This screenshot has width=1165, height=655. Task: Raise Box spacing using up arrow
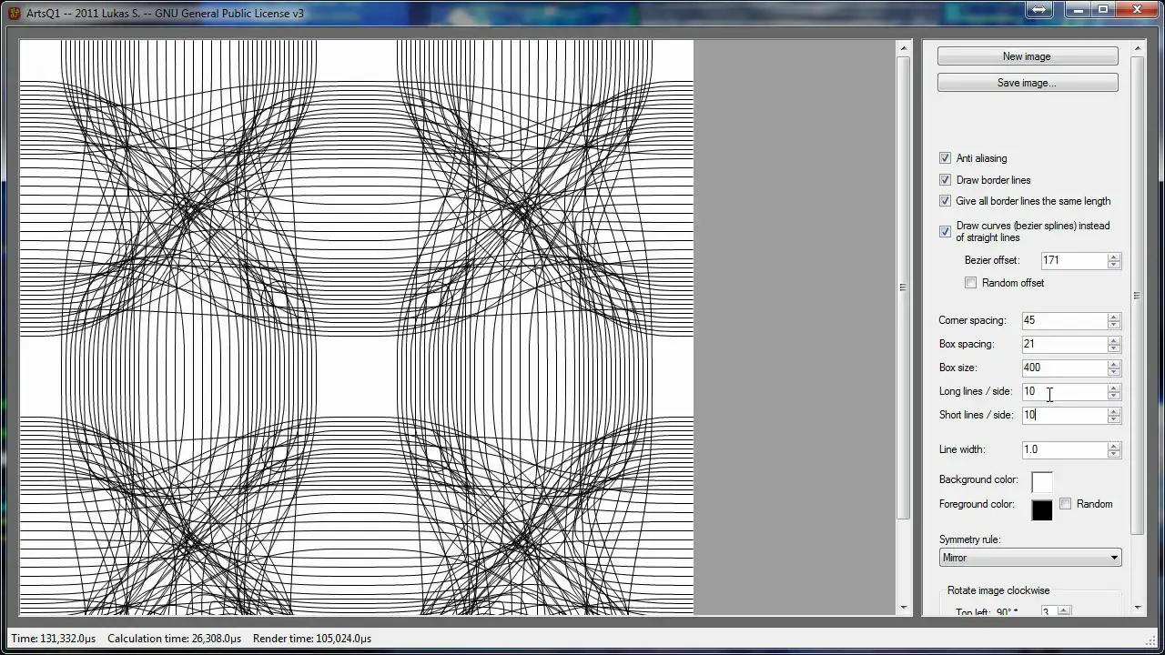1114,340
